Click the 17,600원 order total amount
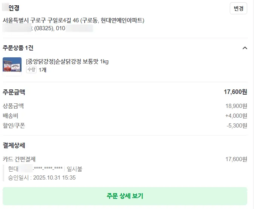The height and width of the screenshot is (209, 254). (235, 92)
